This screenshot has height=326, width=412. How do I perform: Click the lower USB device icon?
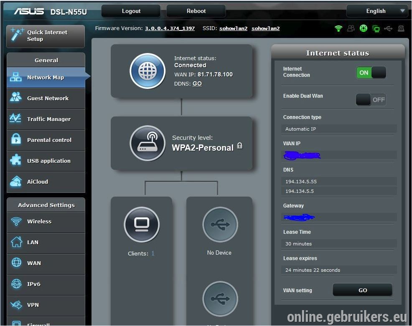[220, 299]
